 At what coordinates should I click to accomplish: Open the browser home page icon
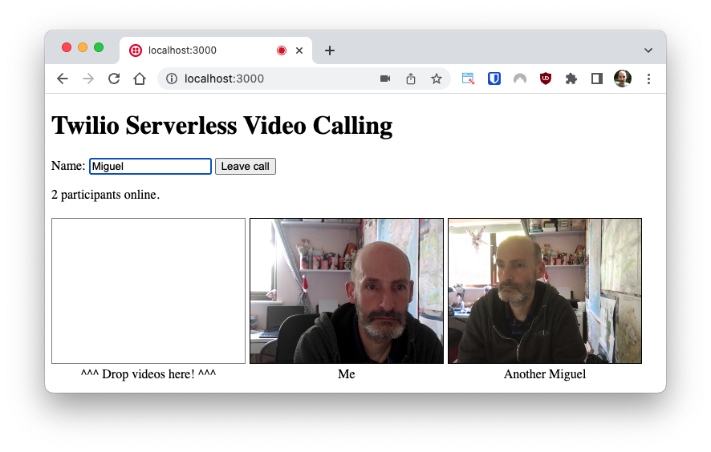[x=140, y=79]
